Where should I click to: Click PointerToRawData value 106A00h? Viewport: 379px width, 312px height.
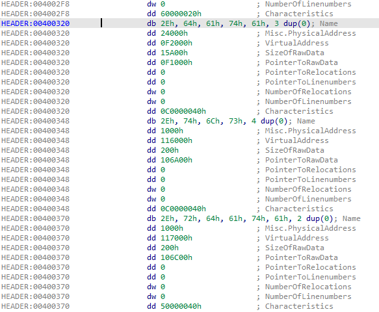[x=176, y=160]
